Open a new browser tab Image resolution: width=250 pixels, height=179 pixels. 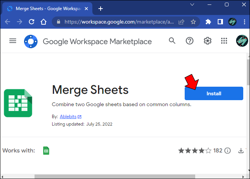point(101,8)
